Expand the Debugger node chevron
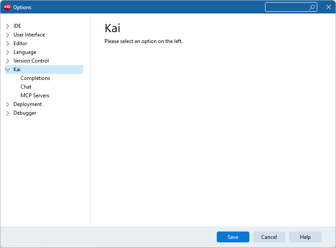 7,113
